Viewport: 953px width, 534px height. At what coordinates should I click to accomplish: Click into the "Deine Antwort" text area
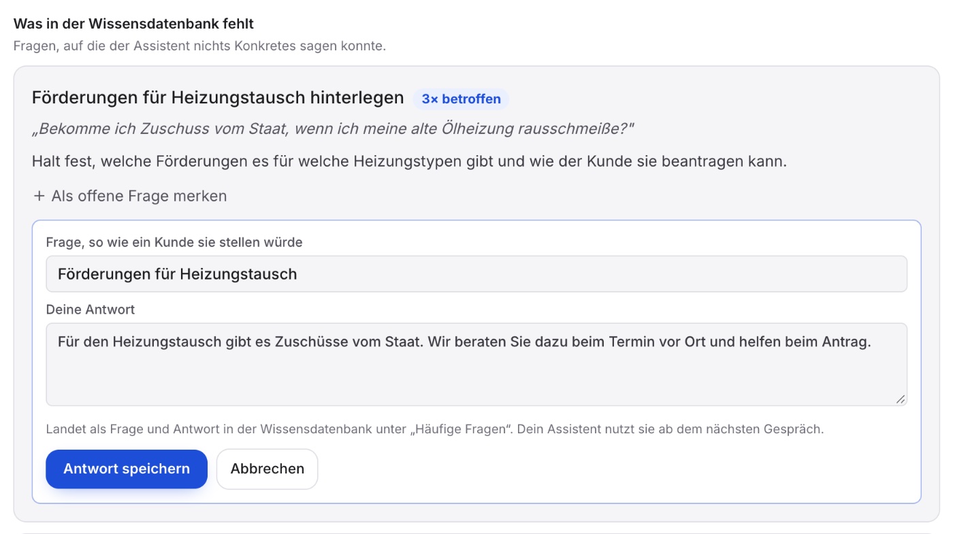[x=476, y=365]
